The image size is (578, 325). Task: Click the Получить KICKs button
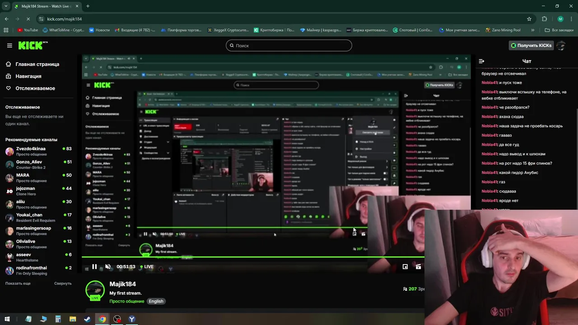pyautogui.click(x=531, y=46)
